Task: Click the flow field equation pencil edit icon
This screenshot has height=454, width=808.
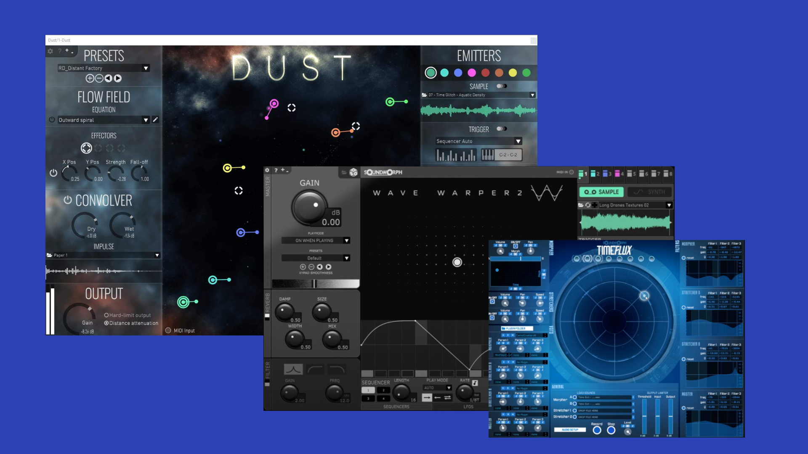Action: [155, 120]
